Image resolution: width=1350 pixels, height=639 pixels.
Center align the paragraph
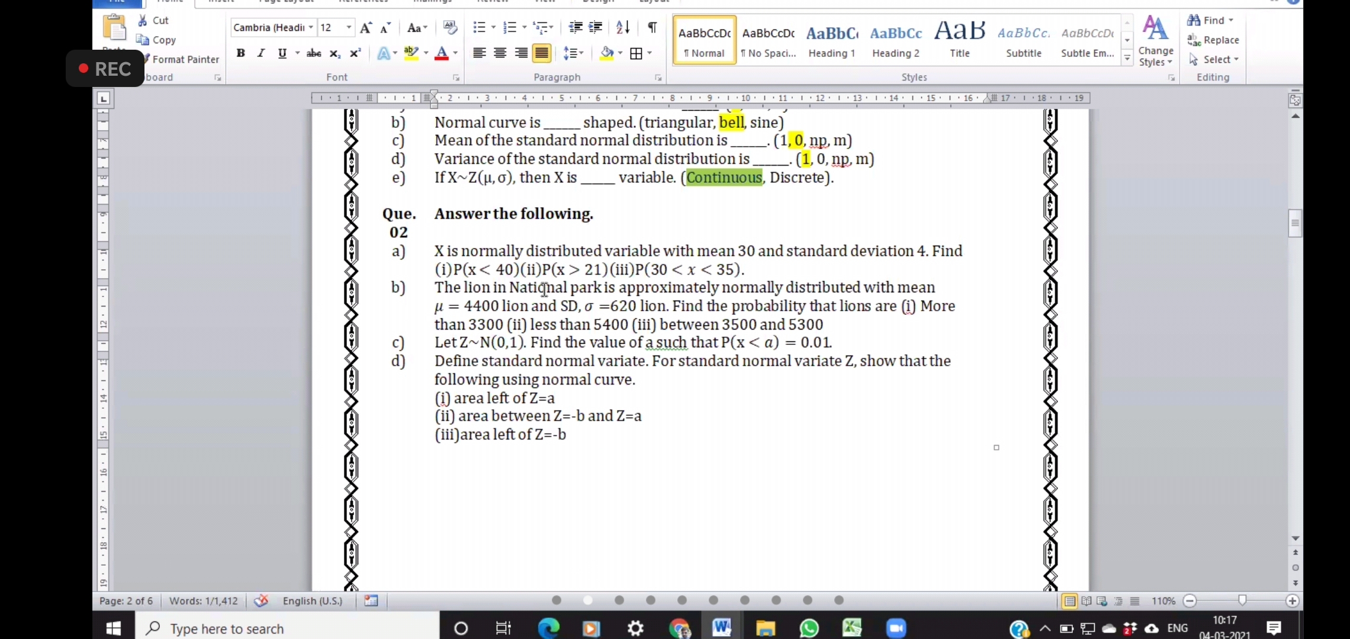pos(500,53)
